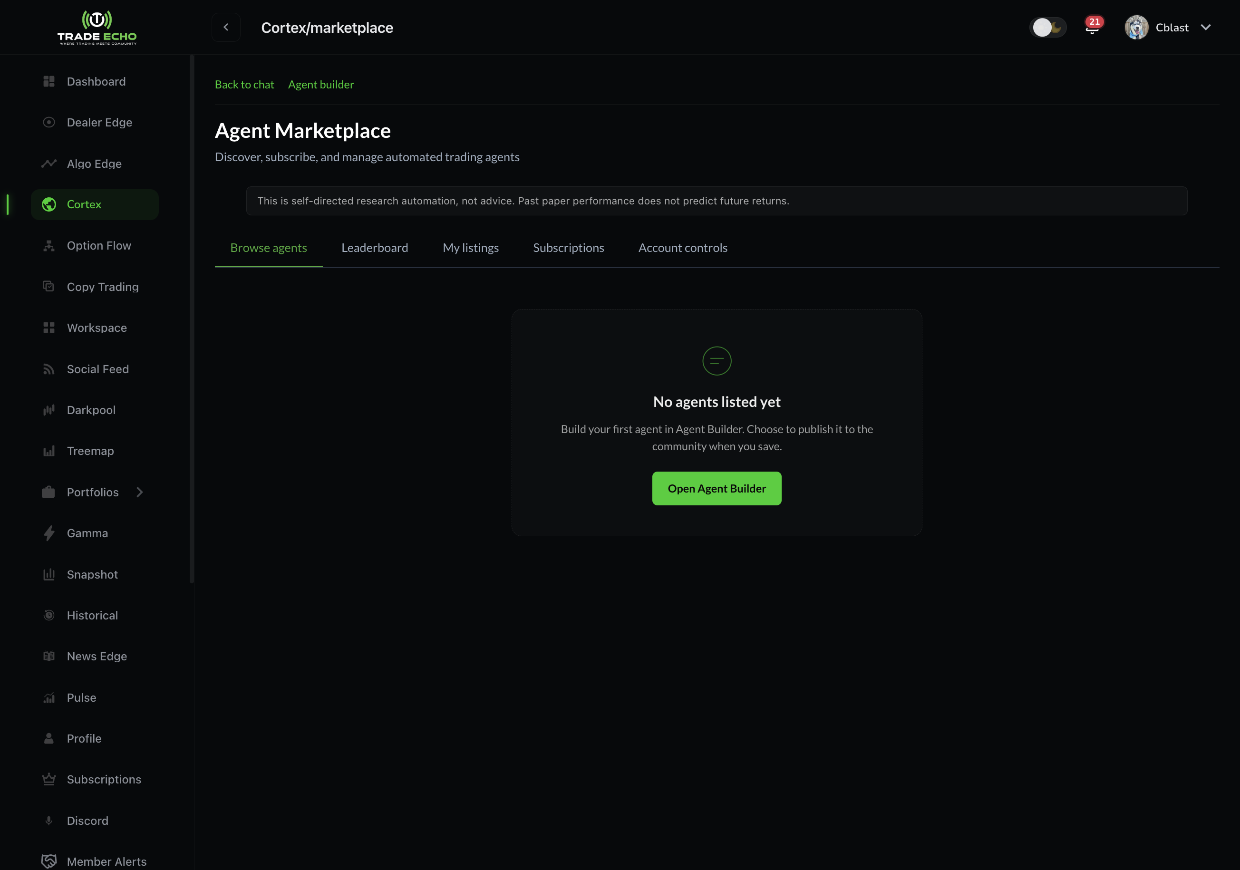Viewport: 1240px width, 870px height.
Task: Click the Cortex/marketplace page title
Action: [x=327, y=28]
